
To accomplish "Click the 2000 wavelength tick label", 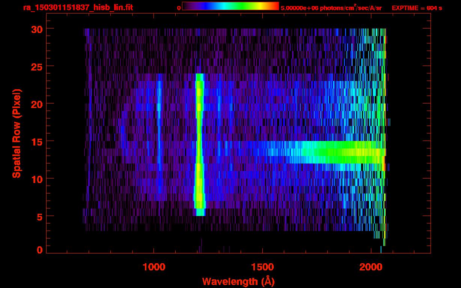I will (x=371, y=267).
